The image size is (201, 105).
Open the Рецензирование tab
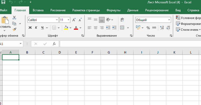[x=157, y=10]
